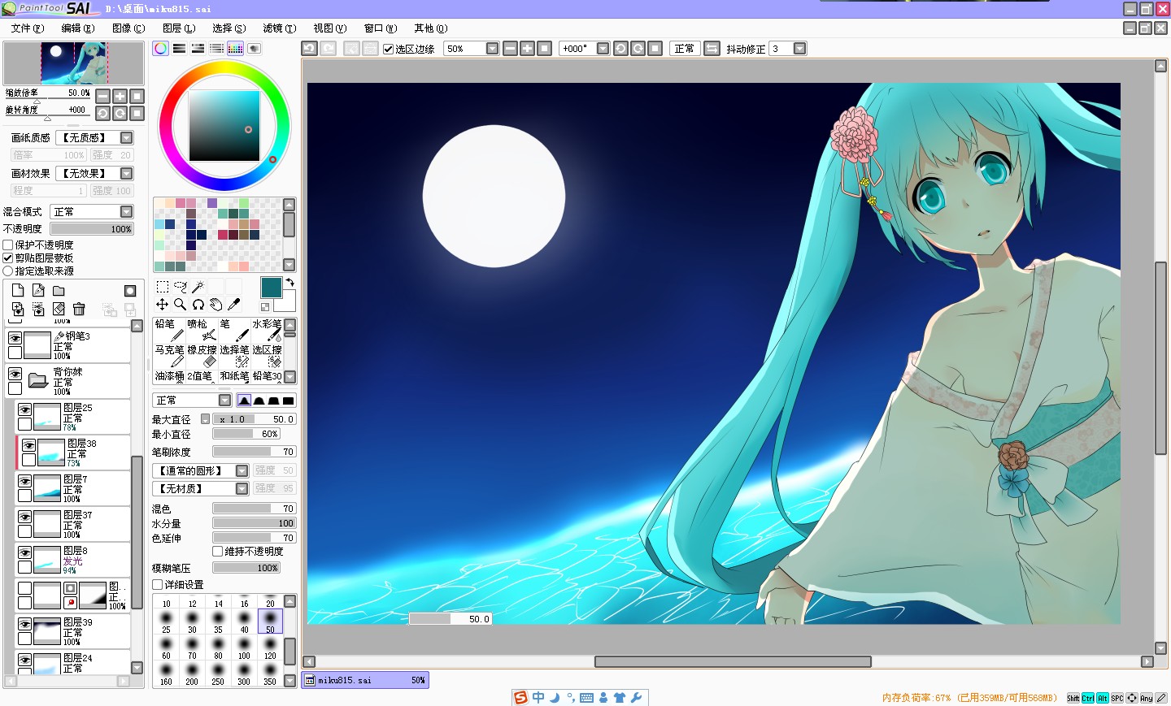Open the 50% zoom level dropdown
Viewport: 1171px width, 706px height.
[x=471, y=48]
